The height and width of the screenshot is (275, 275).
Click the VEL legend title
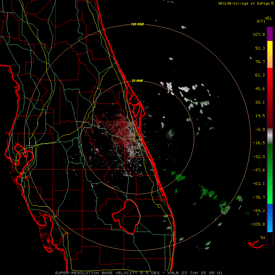[x=268, y=18]
